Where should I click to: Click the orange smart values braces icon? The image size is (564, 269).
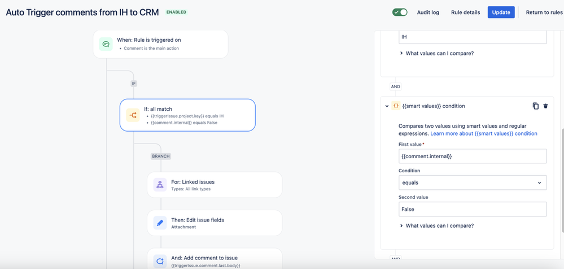coord(396,106)
